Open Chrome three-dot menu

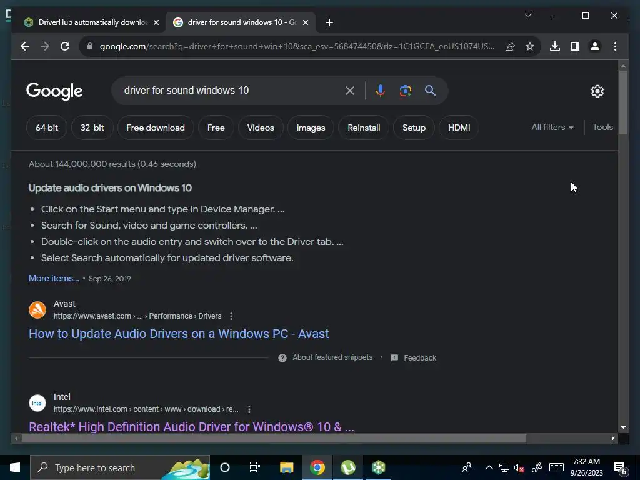[x=615, y=46]
